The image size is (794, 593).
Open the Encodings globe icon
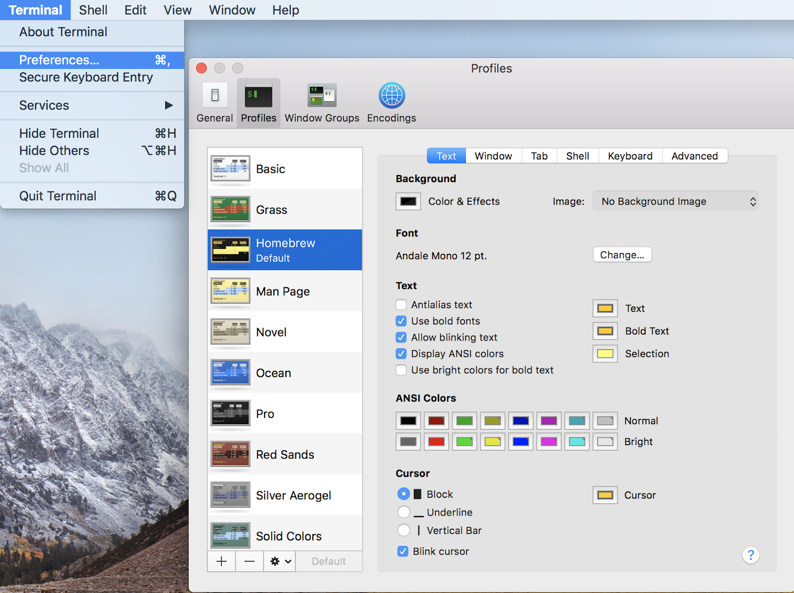[392, 103]
